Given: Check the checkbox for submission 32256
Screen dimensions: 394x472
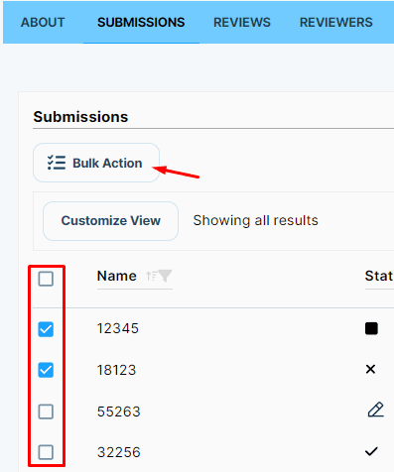Looking at the screenshot, I should click(x=46, y=452).
